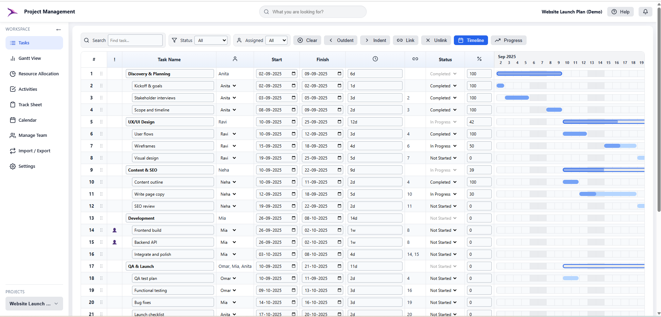Open Resource Allocation
661x317 pixels.
tap(39, 74)
